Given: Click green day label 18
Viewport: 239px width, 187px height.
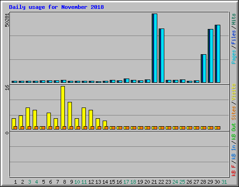Looking at the screenshot, I should pyautogui.click(x=133, y=182).
